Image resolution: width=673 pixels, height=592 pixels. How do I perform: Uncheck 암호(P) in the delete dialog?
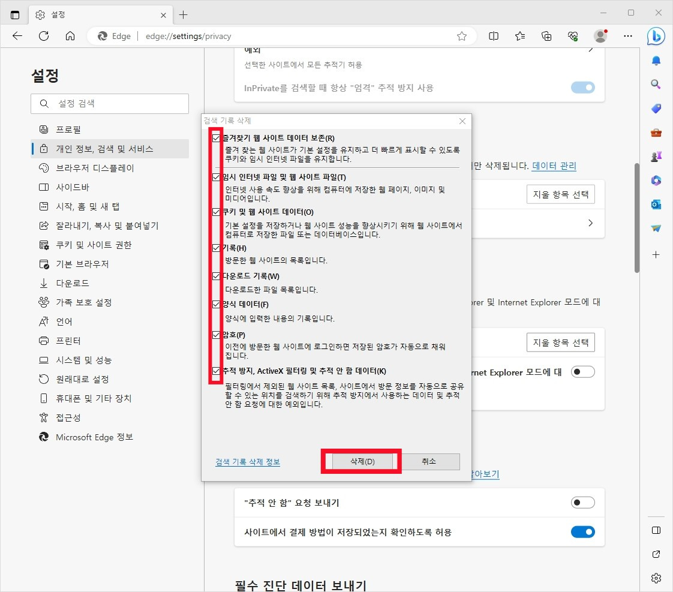[x=215, y=336]
